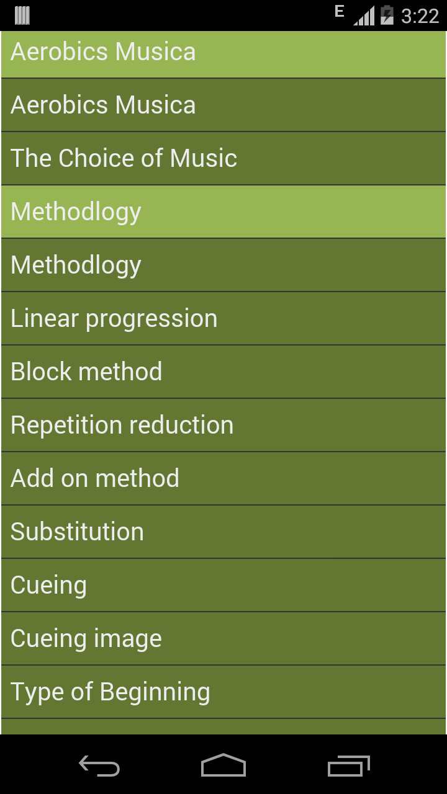The width and height of the screenshot is (447, 794).
Task: Choose the Add on method item
Action: tap(223, 479)
